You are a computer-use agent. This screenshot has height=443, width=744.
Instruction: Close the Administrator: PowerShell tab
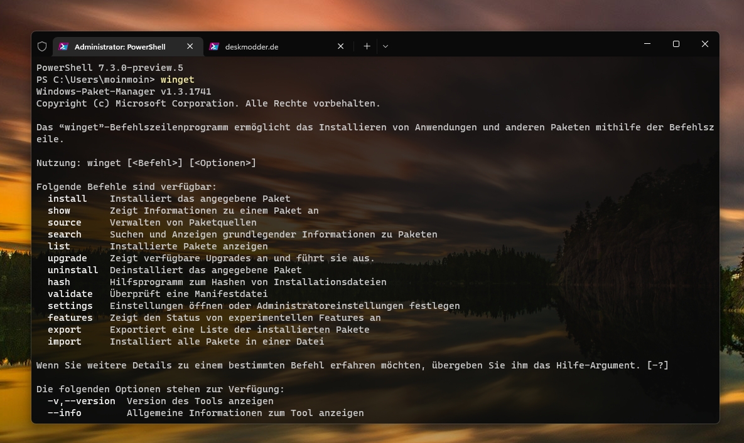(190, 46)
